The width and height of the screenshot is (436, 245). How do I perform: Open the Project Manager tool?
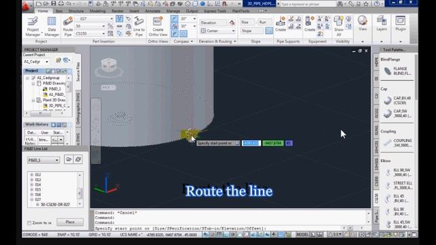[33, 26]
